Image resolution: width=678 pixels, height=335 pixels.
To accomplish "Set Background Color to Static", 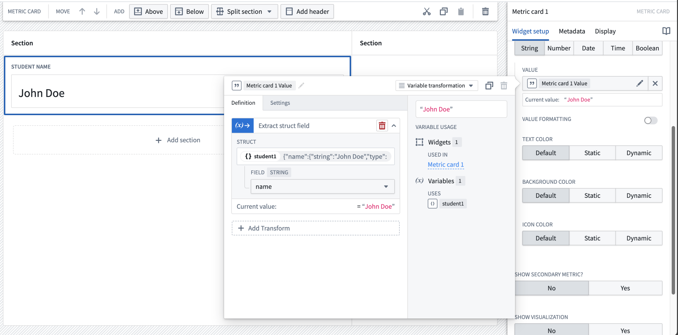I will 592,195.
